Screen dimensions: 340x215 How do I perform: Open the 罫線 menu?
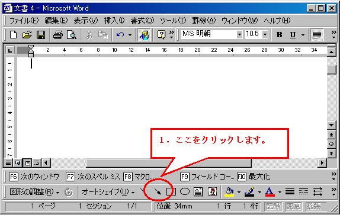(204, 21)
